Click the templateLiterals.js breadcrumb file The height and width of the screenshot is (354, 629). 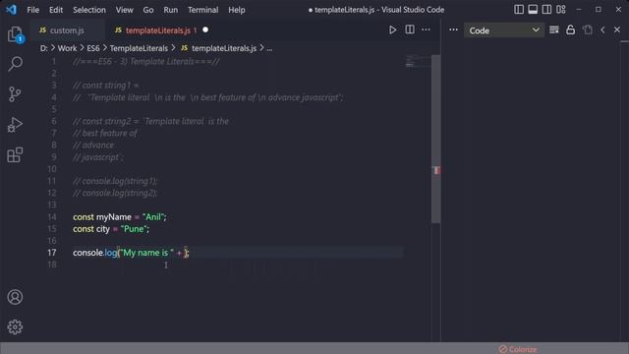[224, 48]
